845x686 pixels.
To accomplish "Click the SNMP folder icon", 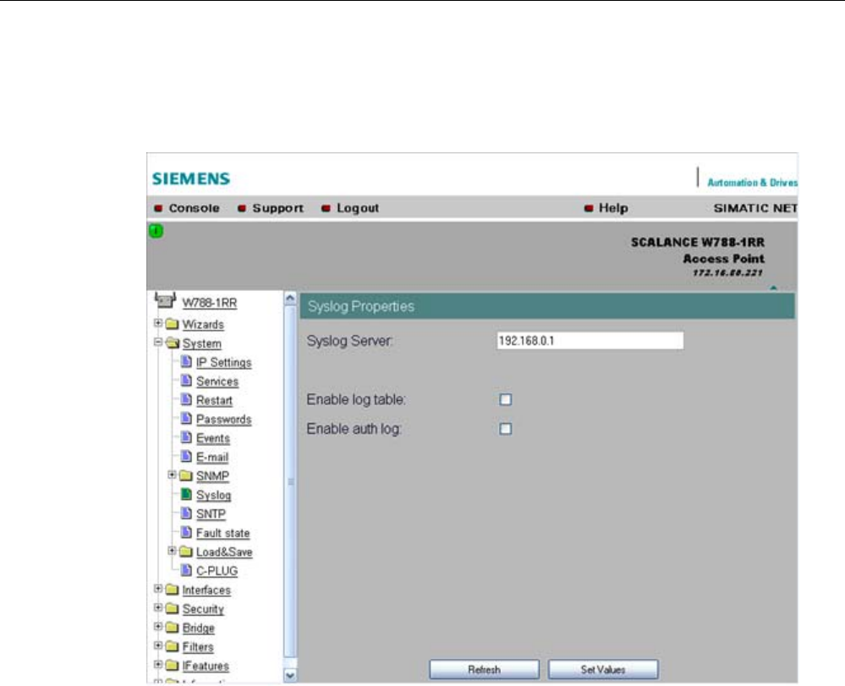I will [x=186, y=475].
